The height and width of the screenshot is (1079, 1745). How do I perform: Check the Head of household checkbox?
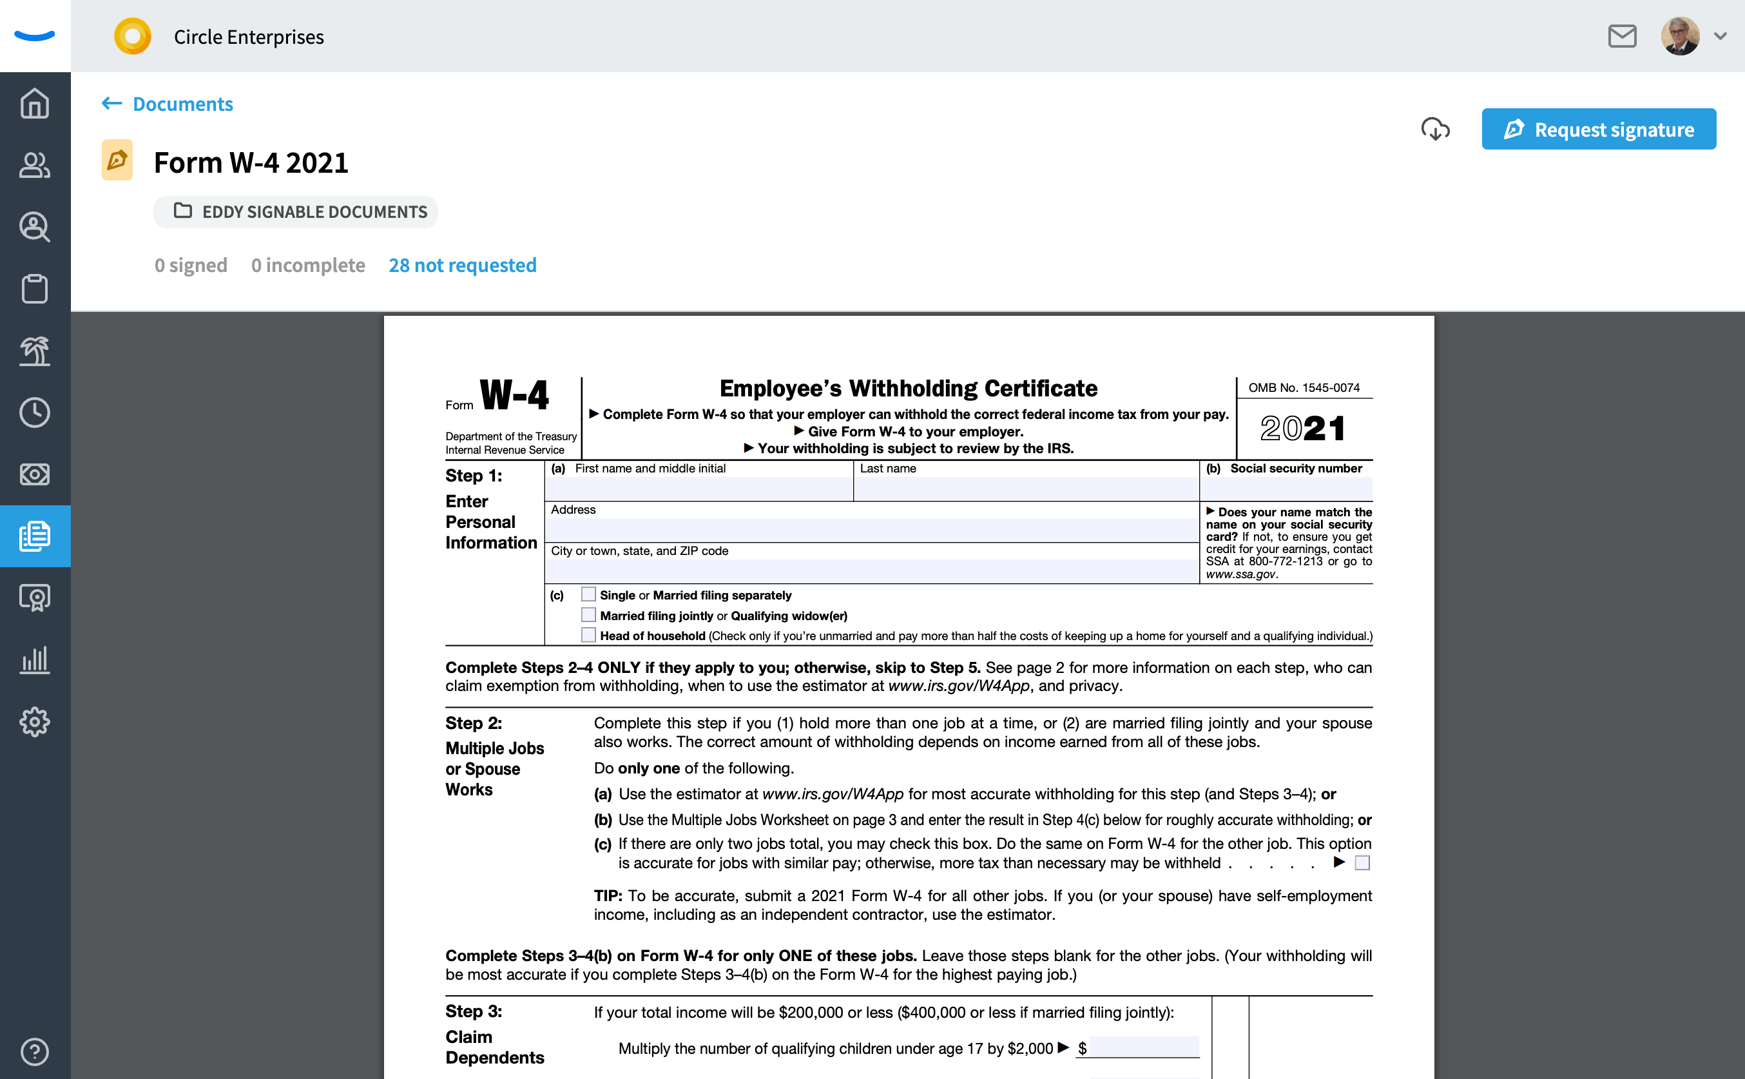click(588, 634)
